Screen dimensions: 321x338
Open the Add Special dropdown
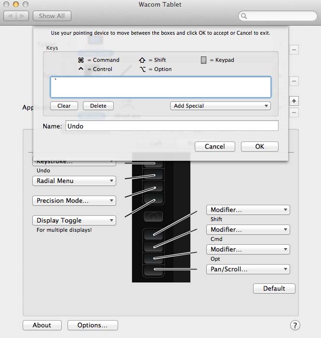tap(220, 106)
